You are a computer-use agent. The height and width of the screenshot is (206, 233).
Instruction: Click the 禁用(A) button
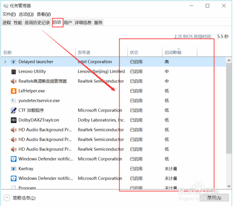(x=214, y=198)
